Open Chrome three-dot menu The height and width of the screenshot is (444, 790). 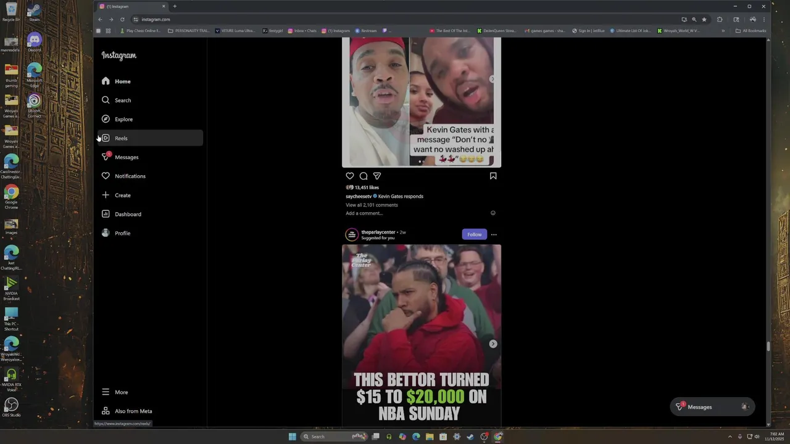click(x=764, y=19)
